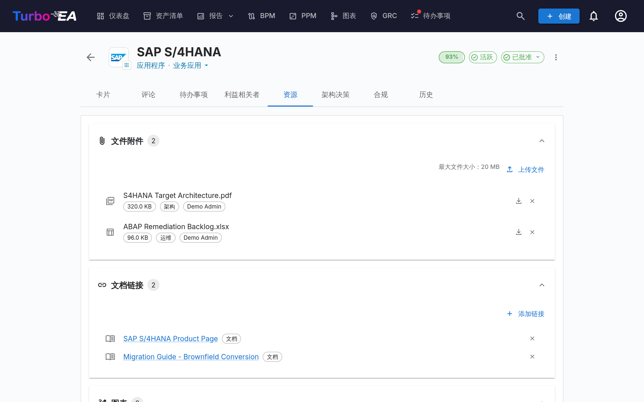The width and height of the screenshot is (644, 402).
Task: Download ABAP Remediation Backlog.xlsx
Action: click(x=518, y=232)
